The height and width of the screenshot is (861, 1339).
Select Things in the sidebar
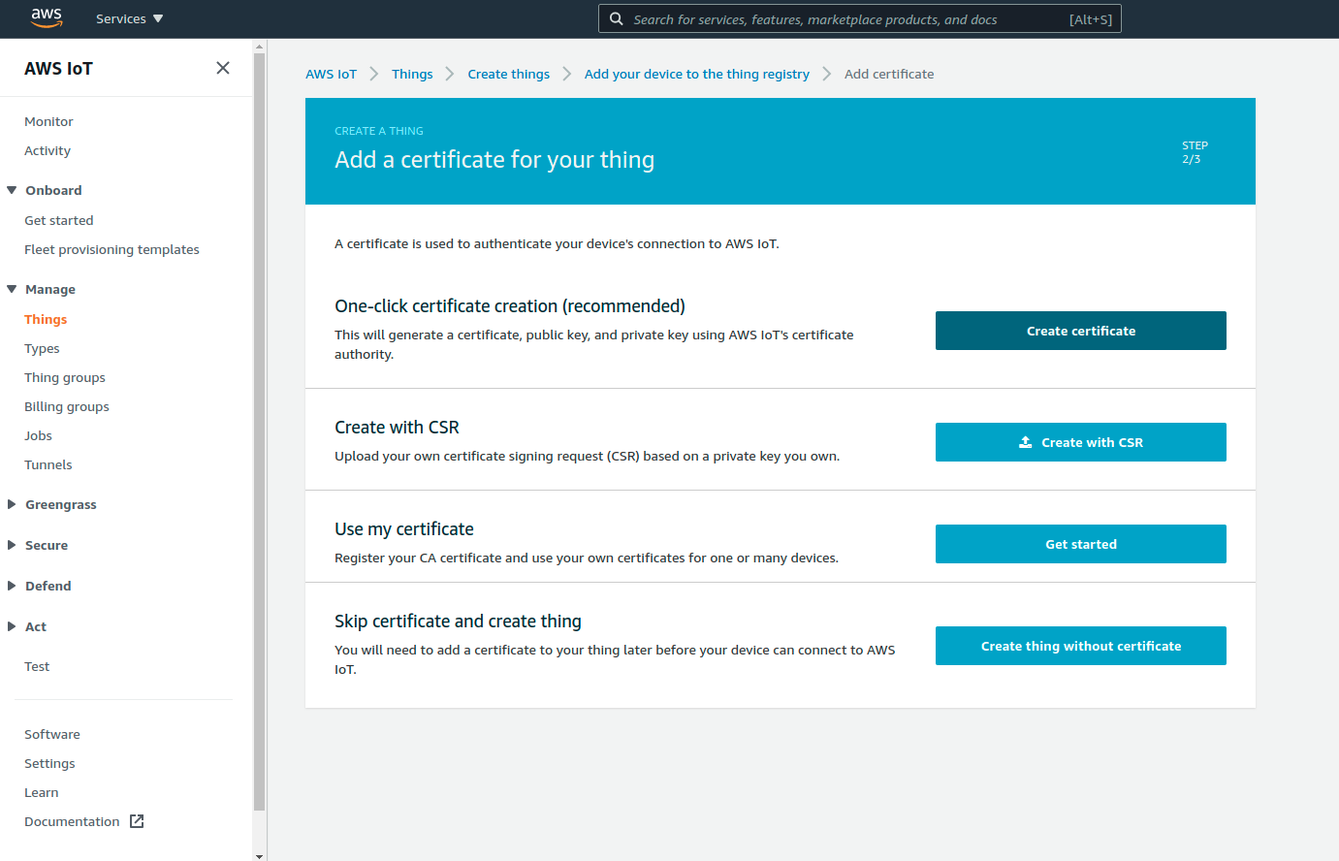pos(46,319)
